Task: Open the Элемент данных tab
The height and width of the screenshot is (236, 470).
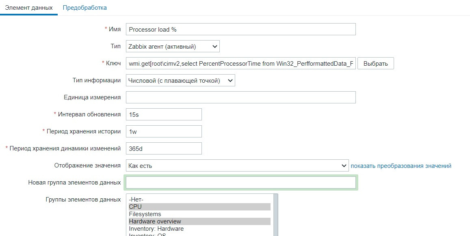Action: 28,8
